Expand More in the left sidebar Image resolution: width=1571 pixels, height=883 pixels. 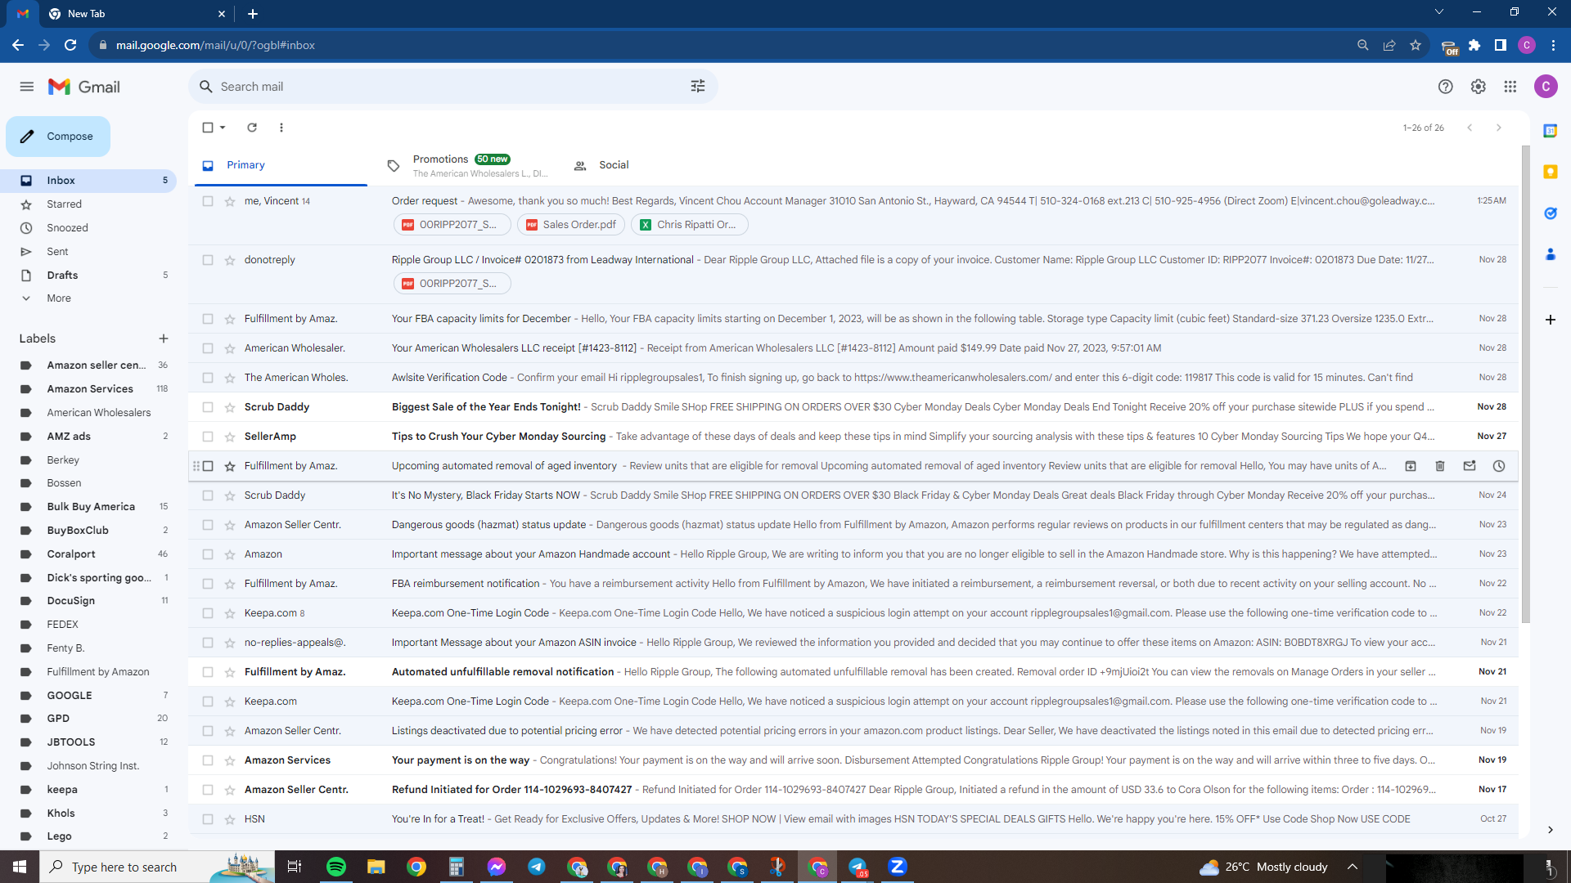pos(59,298)
